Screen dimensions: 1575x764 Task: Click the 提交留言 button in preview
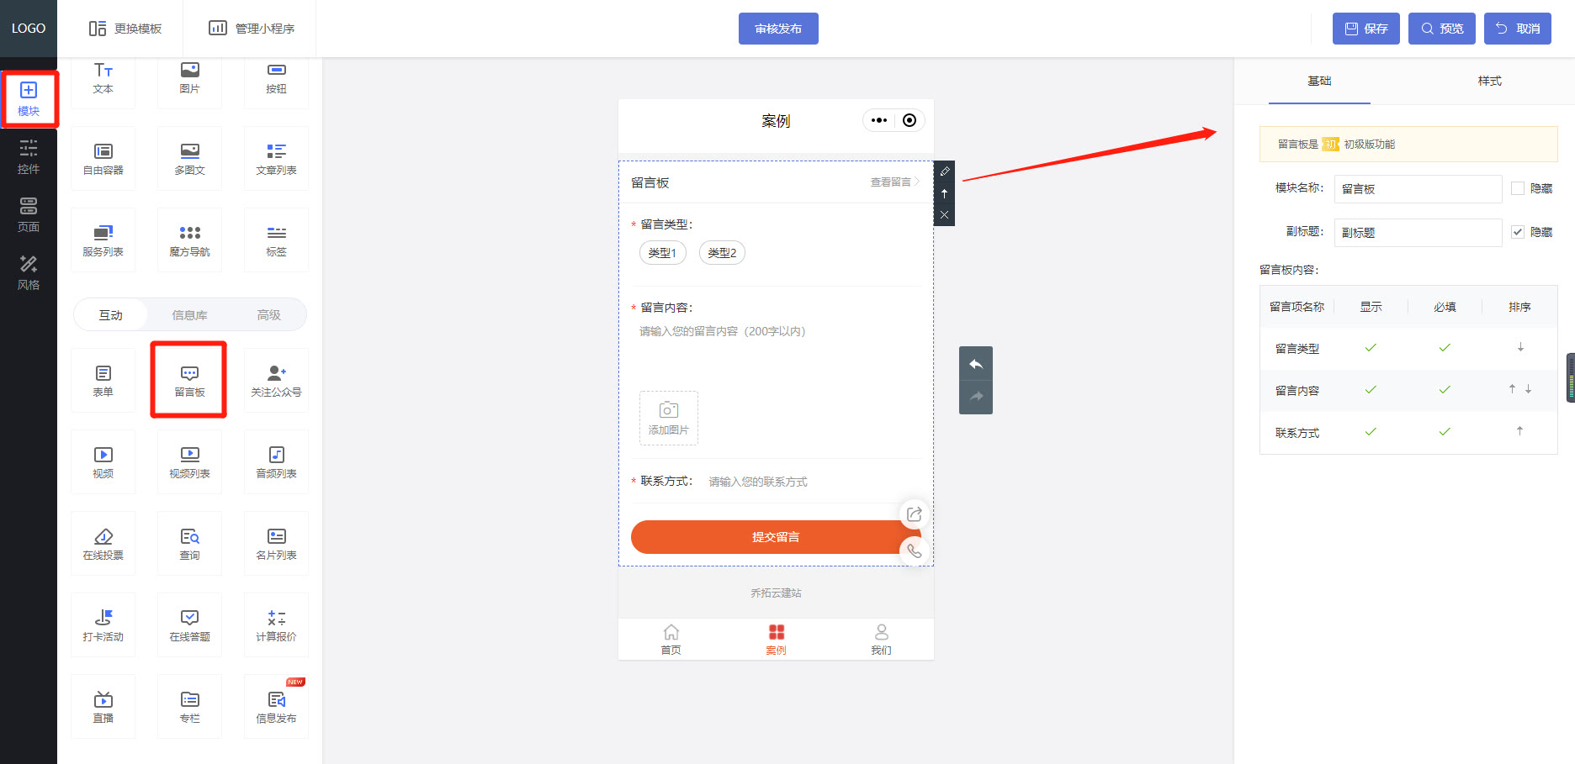click(776, 537)
